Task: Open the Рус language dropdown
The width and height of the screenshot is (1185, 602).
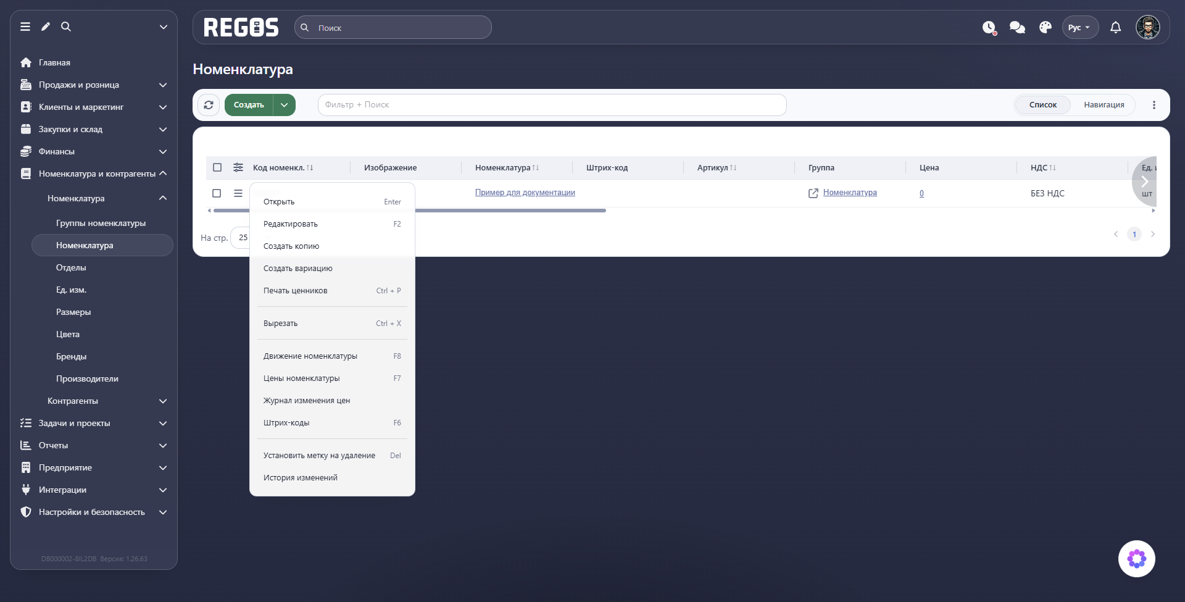Action: click(1080, 27)
